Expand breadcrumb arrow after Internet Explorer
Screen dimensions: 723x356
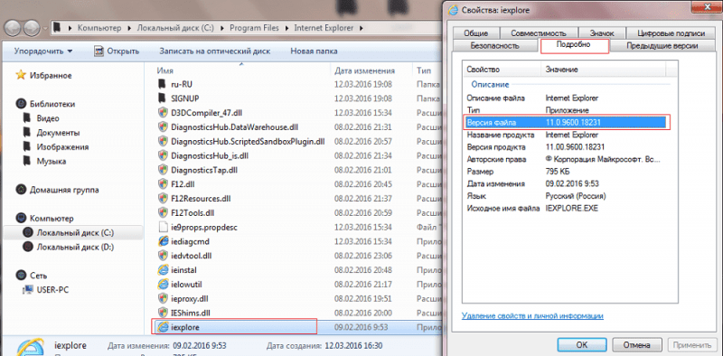[x=361, y=28]
